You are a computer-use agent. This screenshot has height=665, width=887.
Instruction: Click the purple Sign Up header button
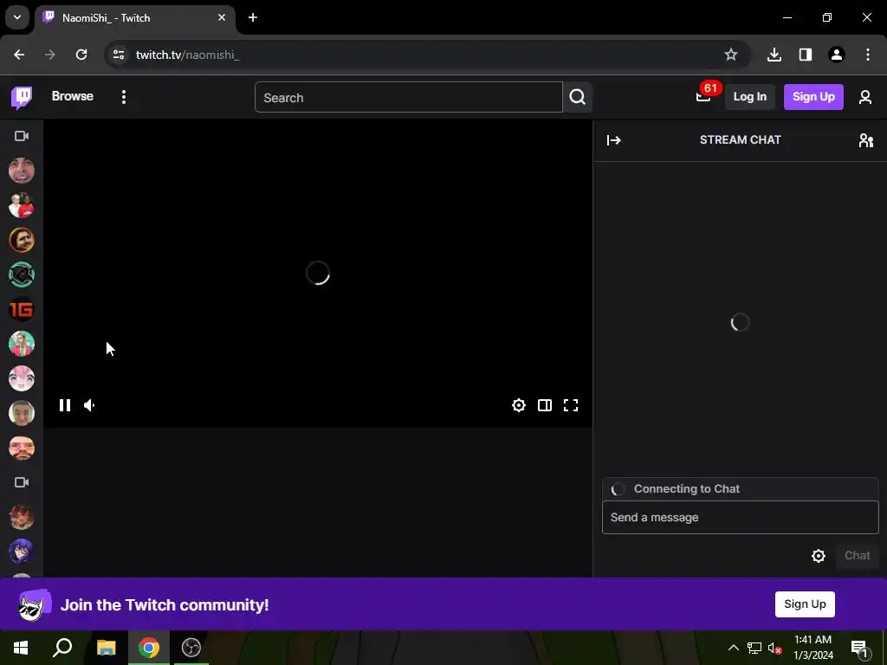pyautogui.click(x=813, y=97)
